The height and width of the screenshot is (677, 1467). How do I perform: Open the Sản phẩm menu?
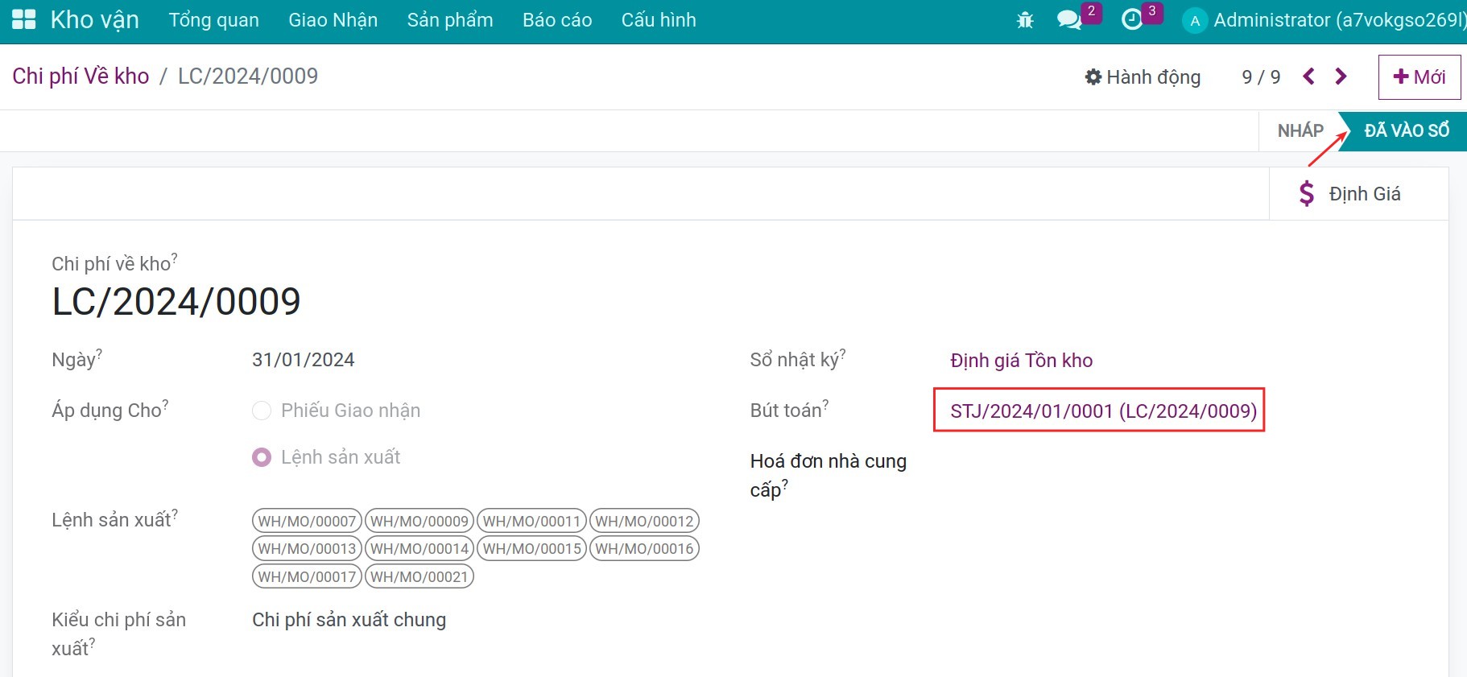[450, 20]
